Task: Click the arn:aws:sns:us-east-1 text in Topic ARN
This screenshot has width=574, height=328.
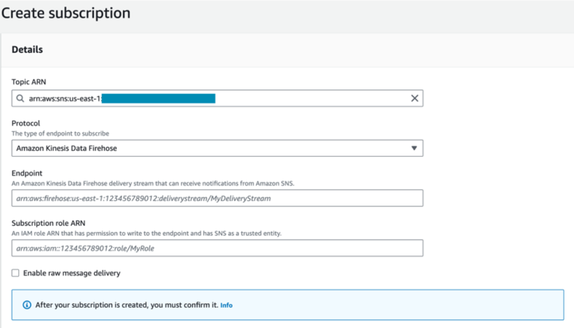Action: point(64,99)
